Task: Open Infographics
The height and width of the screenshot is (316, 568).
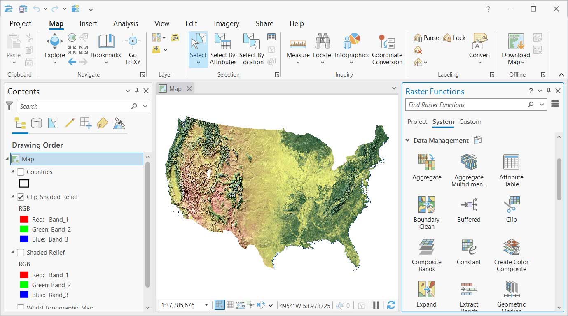Action: click(351, 49)
